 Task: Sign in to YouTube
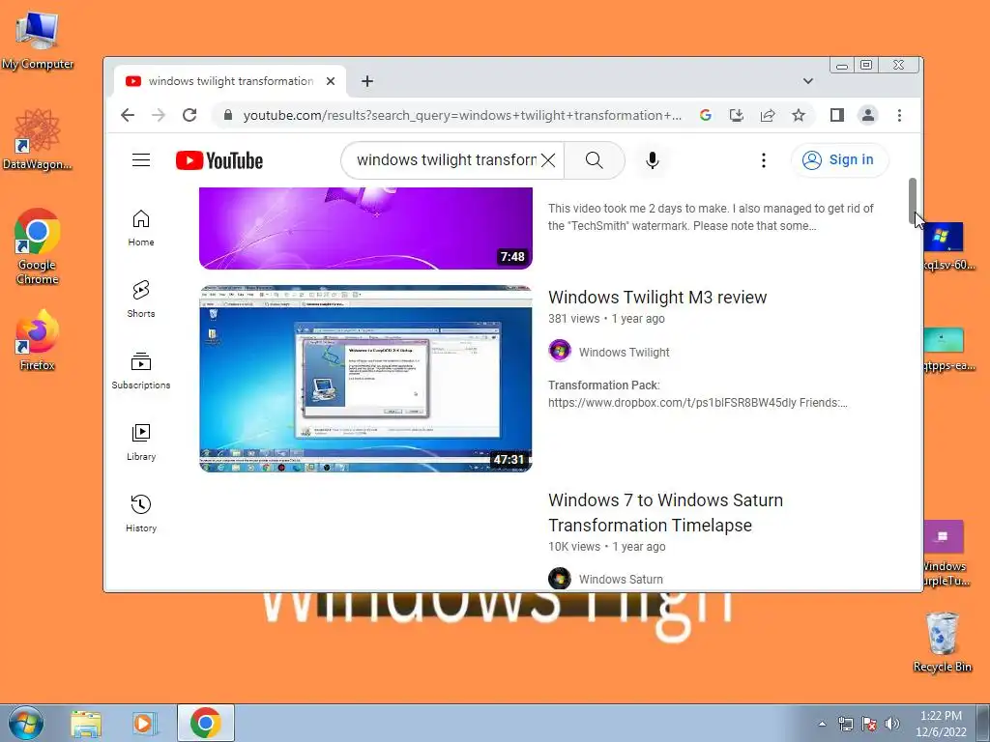(x=839, y=159)
